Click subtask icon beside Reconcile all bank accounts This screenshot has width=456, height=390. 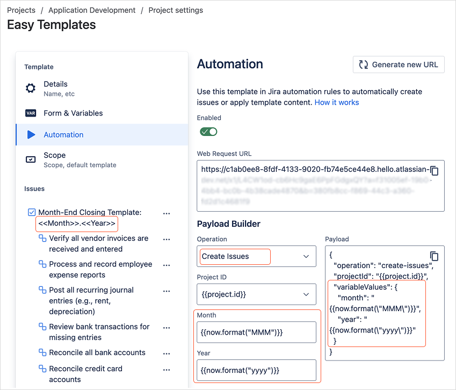pyautogui.click(x=42, y=353)
